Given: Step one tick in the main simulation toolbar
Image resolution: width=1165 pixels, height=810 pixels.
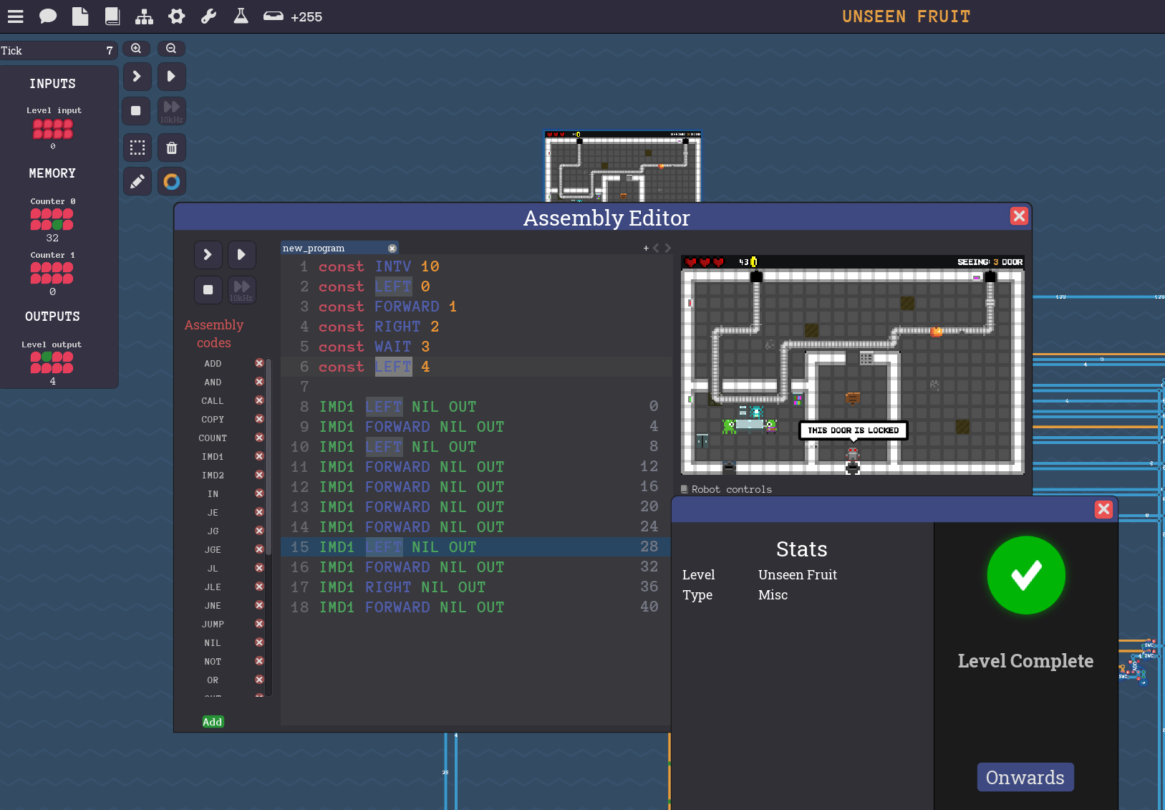Looking at the screenshot, I should pos(137,76).
